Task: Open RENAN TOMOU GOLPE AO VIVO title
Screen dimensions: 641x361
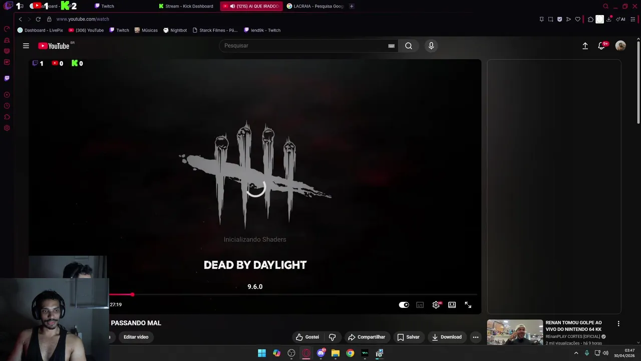Action: coord(574,326)
